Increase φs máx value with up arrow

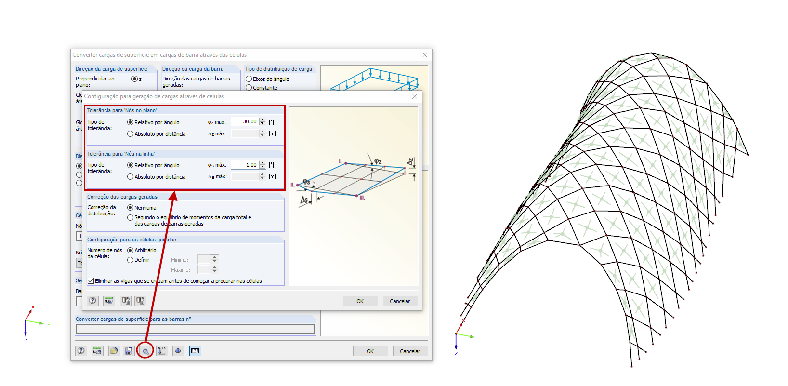click(263, 162)
